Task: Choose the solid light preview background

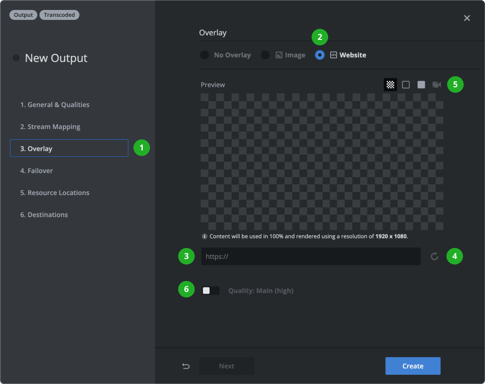Action: pos(421,84)
